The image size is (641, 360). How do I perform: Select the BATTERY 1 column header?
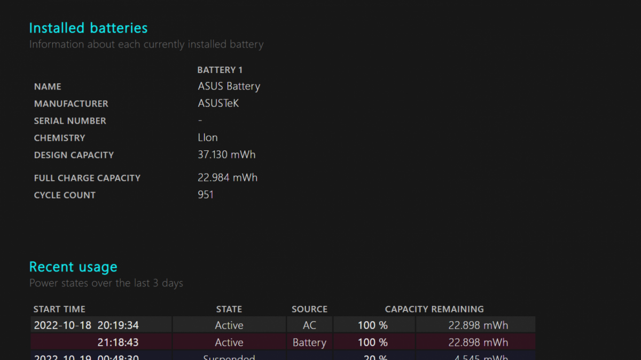(x=220, y=69)
